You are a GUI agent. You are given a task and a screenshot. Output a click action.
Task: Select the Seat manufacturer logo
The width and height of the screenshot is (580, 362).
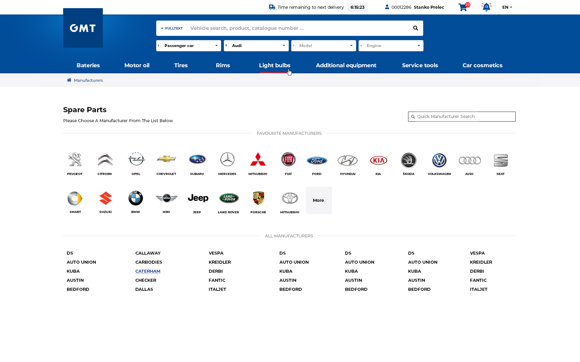click(501, 160)
